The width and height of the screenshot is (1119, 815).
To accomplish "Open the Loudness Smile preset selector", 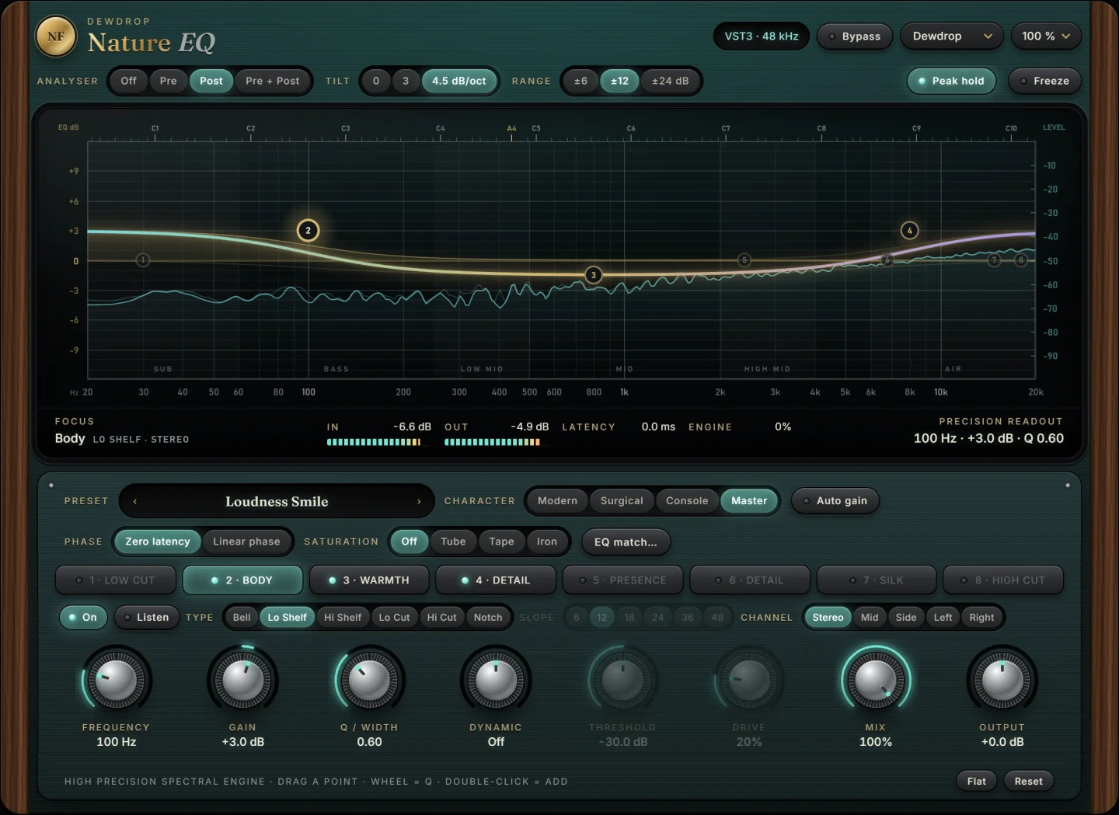I will tap(277, 501).
